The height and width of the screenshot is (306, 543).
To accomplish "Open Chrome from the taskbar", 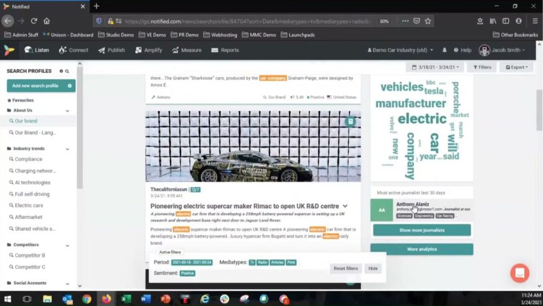I will [x=87, y=299].
